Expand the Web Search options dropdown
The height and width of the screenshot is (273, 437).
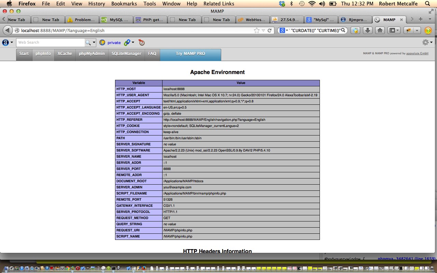point(94,42)
